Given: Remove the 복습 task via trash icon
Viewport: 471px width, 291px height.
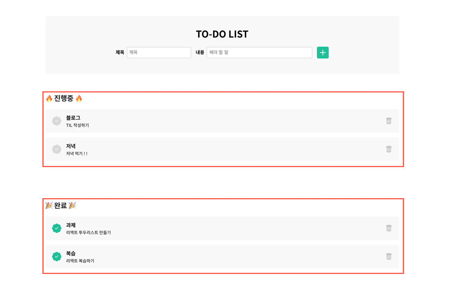Looking at the screenshot, I should click(x=389, y=256).
